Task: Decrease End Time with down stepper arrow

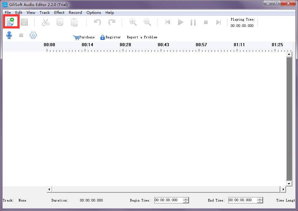Action: tap(260, 202)
